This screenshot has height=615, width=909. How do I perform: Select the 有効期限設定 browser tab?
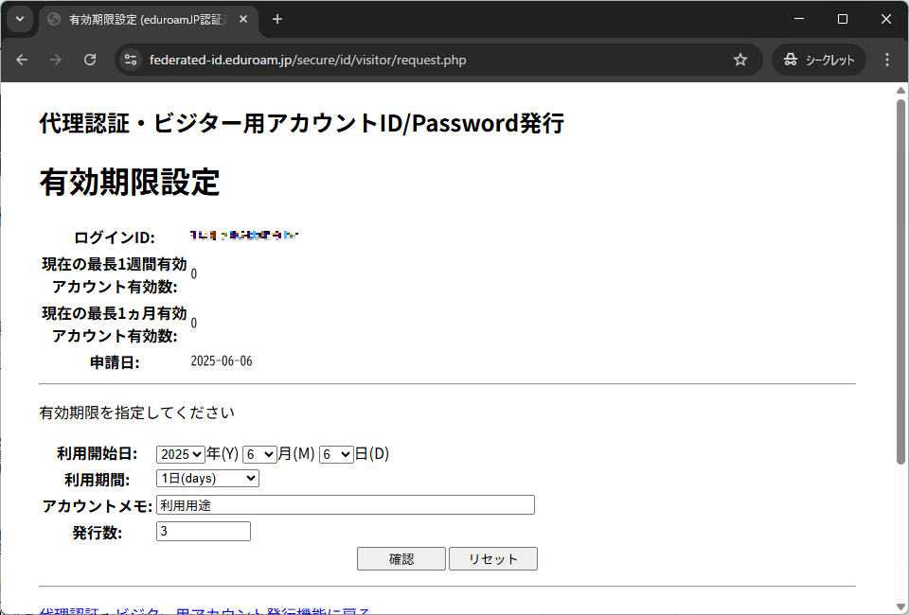click(x=142, y=19)
